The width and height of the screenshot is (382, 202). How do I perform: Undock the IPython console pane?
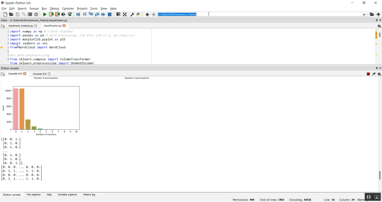tap(377, 68)
